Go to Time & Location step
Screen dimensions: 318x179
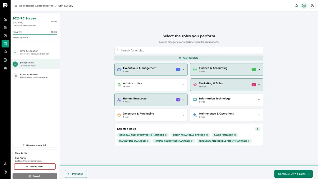click(x=35, y=52)
